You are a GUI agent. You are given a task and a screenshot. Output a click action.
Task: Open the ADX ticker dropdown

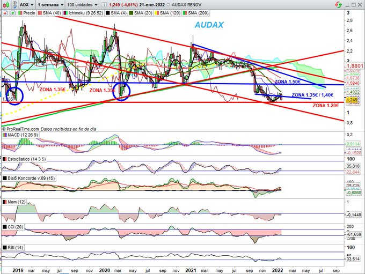(x=26, y=5)
